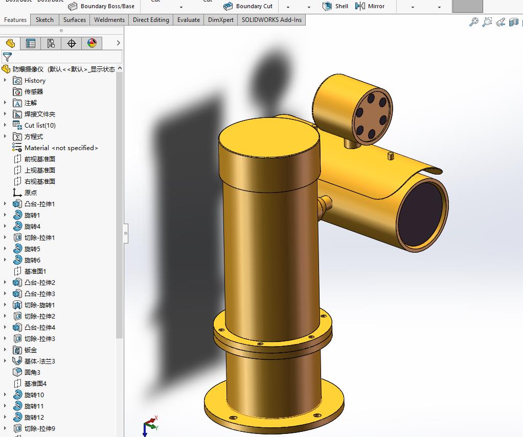Open the PropertyManager tab icon

[31, 43]
